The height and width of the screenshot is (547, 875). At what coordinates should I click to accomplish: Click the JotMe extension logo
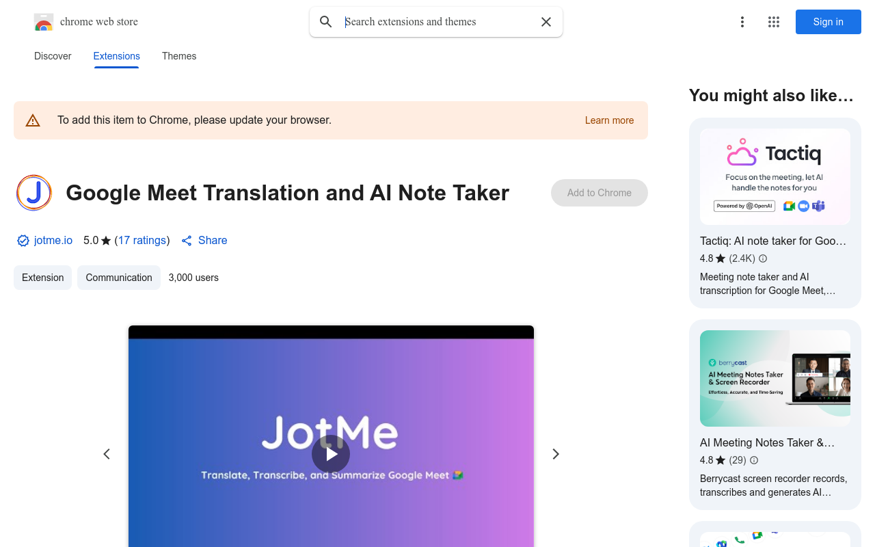coord(34,193)
